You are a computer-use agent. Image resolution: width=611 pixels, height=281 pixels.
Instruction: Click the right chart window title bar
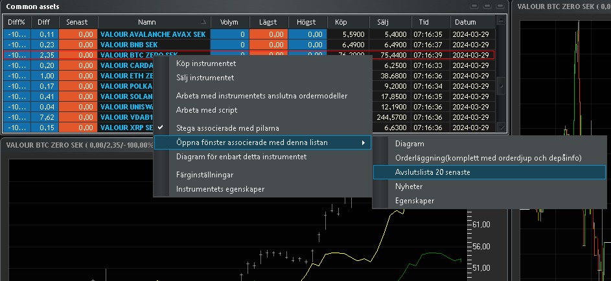562,6
